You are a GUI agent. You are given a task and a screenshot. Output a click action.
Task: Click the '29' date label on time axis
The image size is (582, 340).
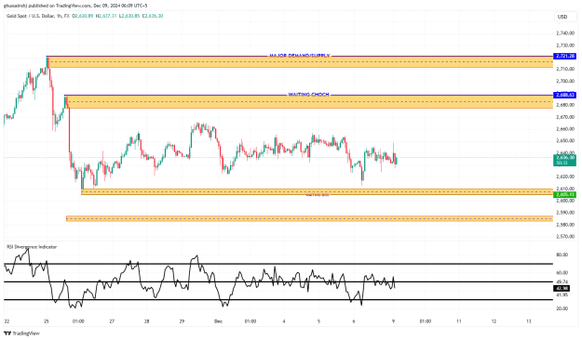pyautogui.click(x=182, y=321)
